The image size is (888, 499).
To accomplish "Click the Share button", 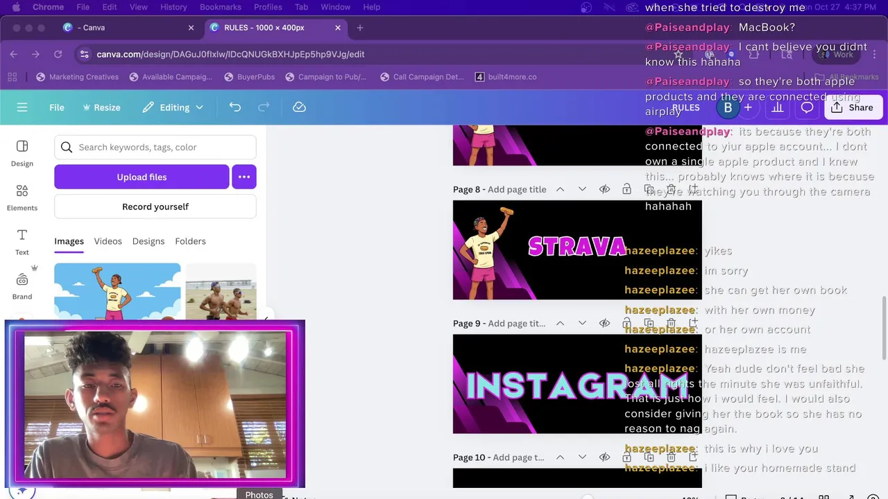I will coord(852,107).
